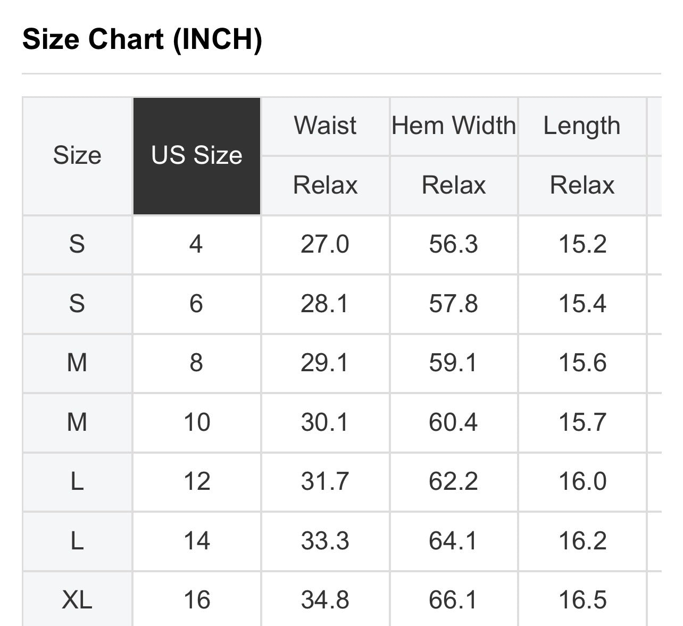Select the US size 10 cell

pyautogui.click(x=197, y=422)
